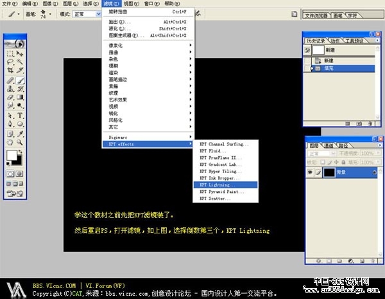385x299 pixels.
Task: Select the Magic Wand tool
Action: point(20,62)
